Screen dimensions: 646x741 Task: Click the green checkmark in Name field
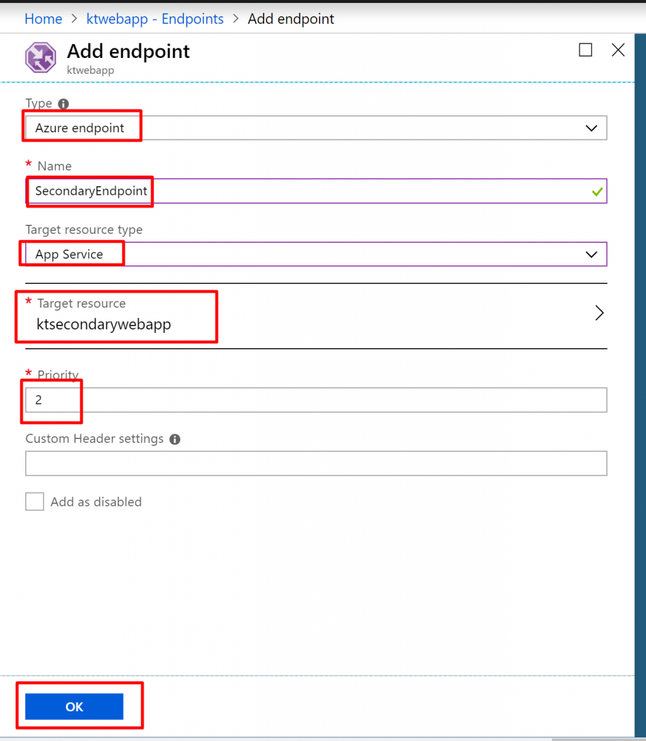pyautogui.click(x=598, y=191)
